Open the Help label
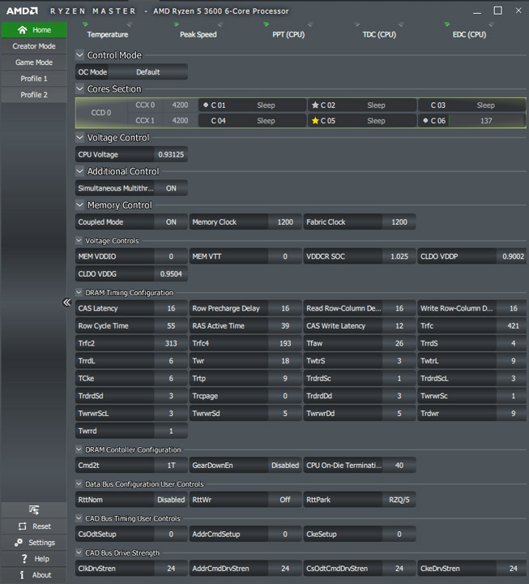 click(41, 559)
